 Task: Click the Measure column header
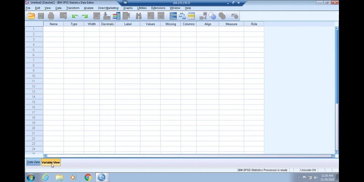coord(231,24)
